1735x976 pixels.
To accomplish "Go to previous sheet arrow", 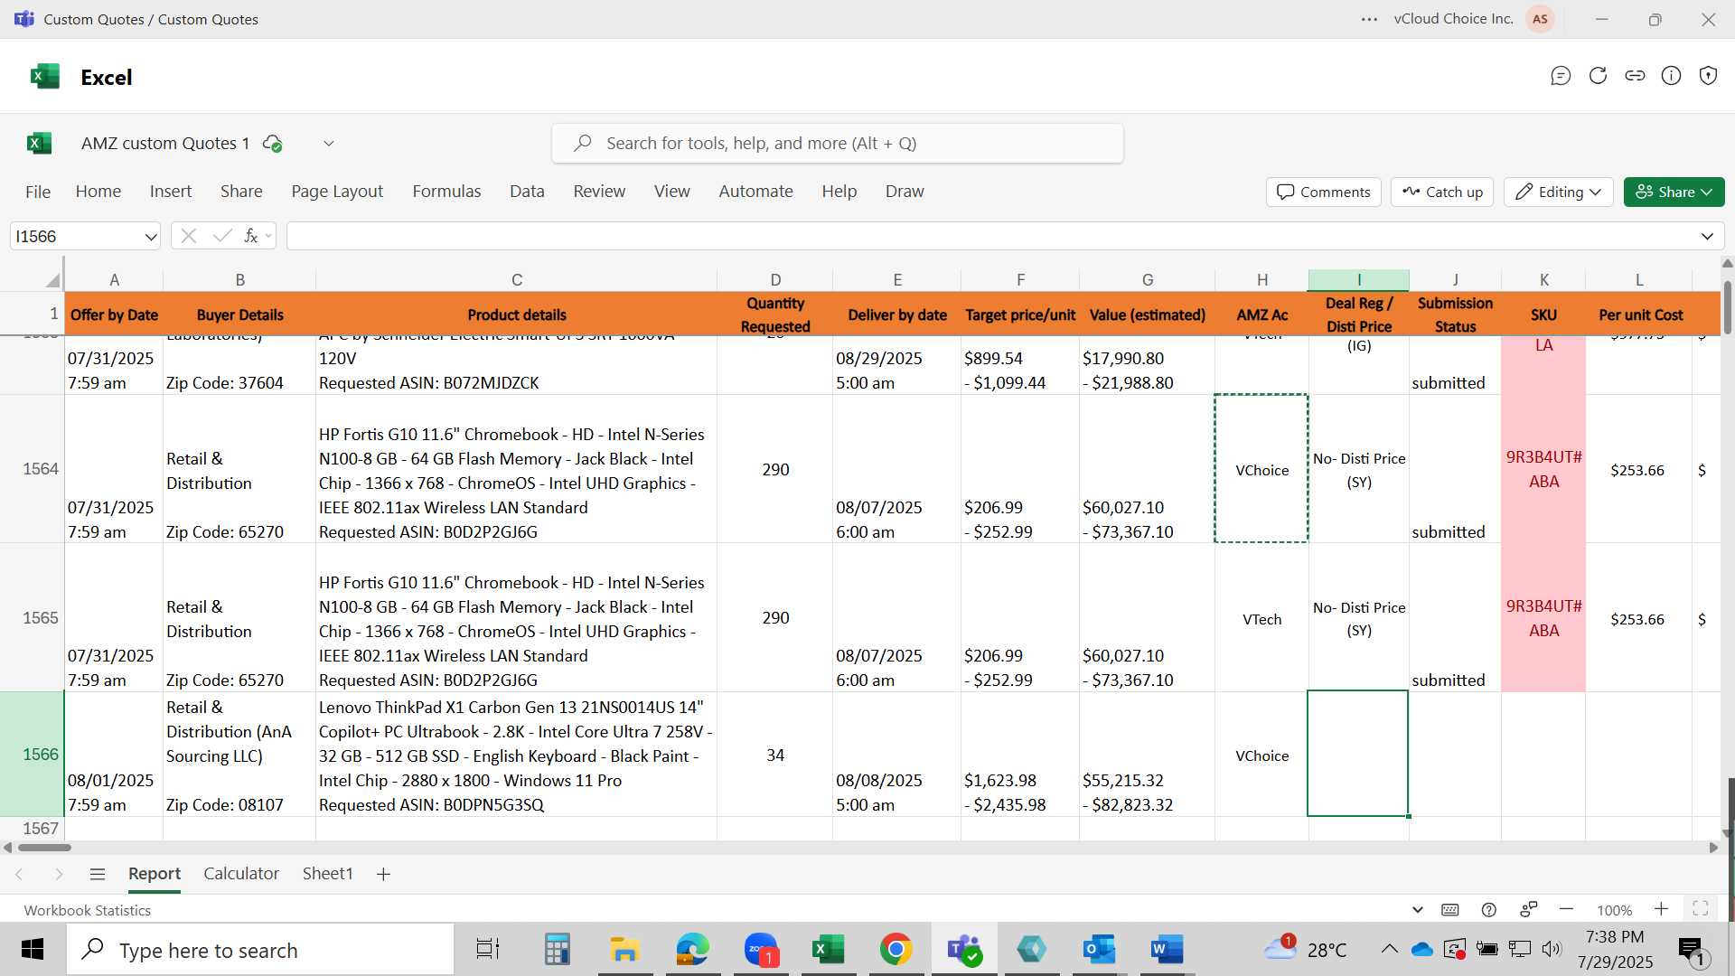I will (19, 874).
